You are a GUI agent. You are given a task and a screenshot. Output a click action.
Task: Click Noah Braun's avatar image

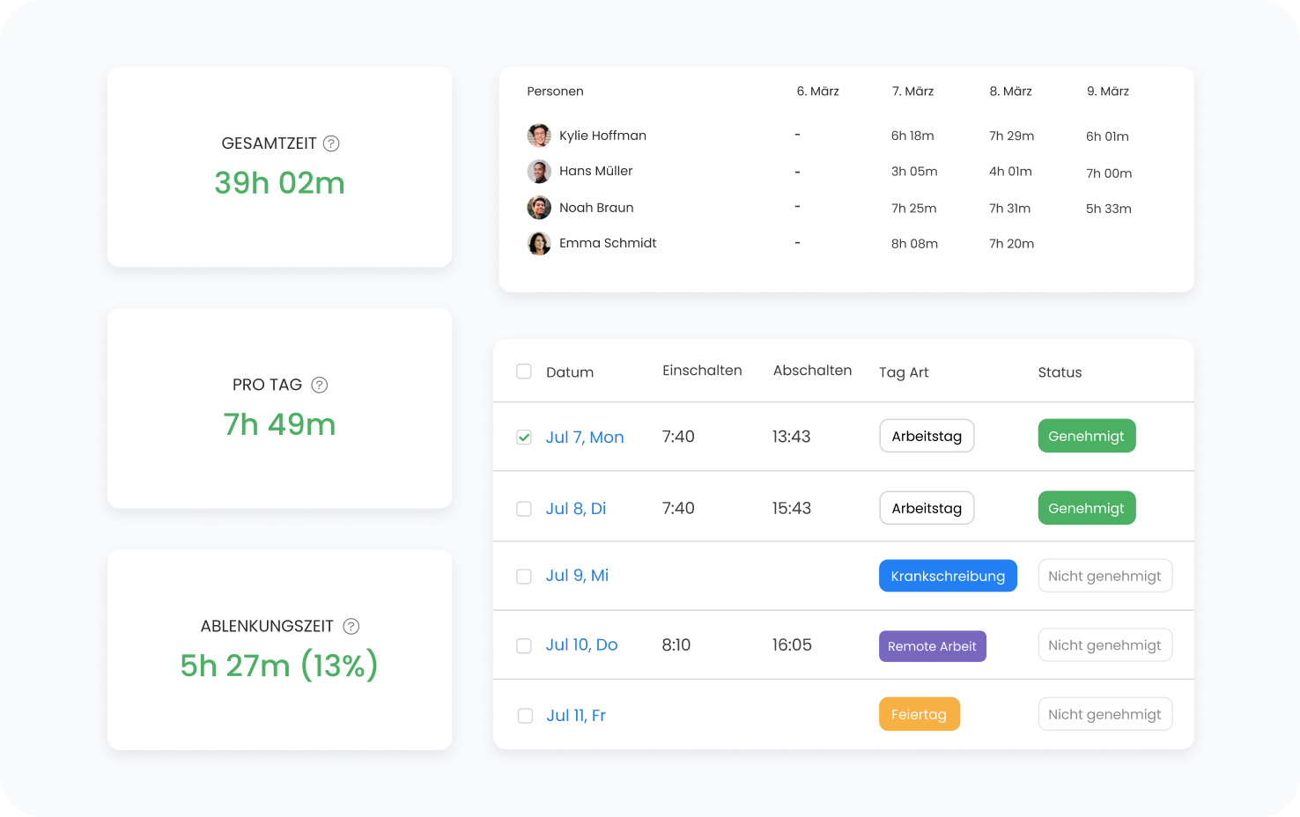[539, 208]
